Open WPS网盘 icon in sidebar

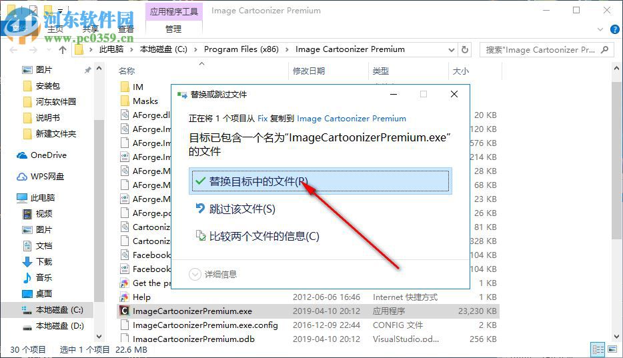coord(22,177)
